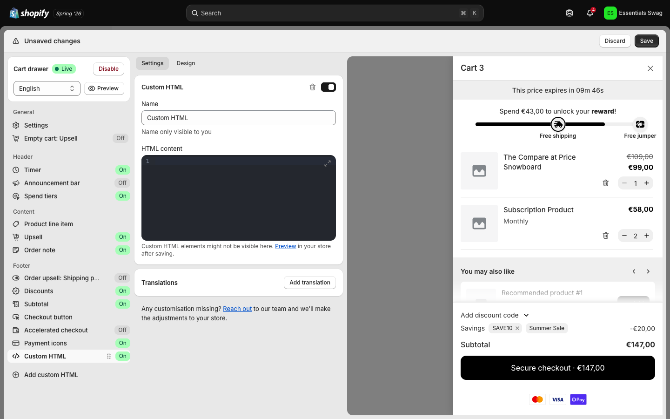Click the Snowboard product thumbnail
Screen dimensions: 670x419
point(479,171)
